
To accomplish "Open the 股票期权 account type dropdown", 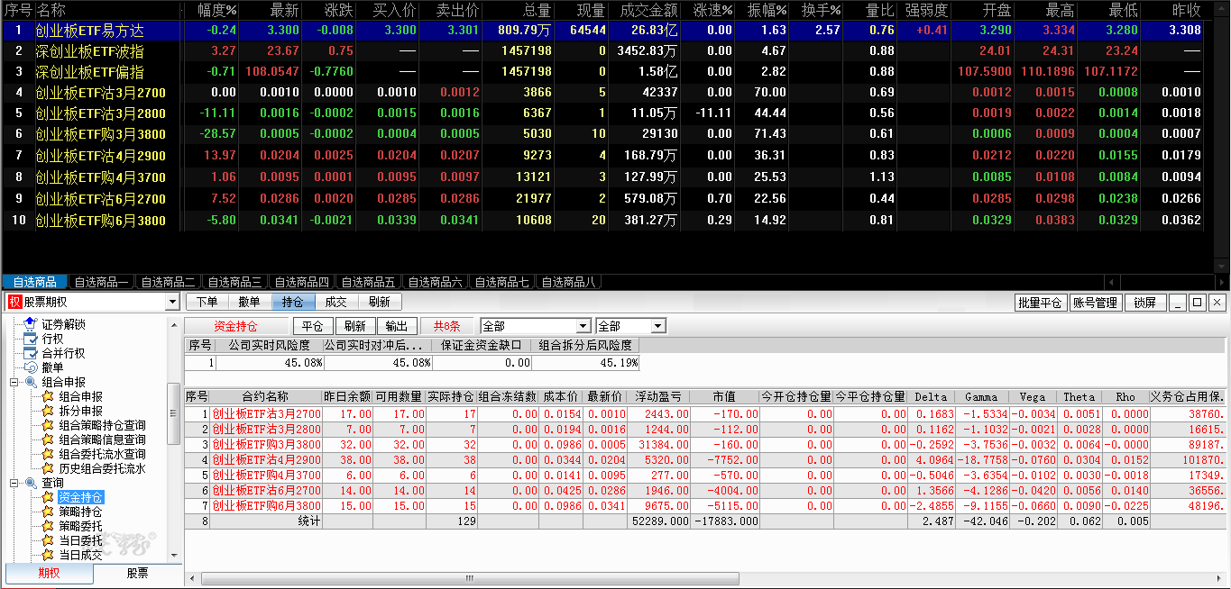I will (172, 303).
